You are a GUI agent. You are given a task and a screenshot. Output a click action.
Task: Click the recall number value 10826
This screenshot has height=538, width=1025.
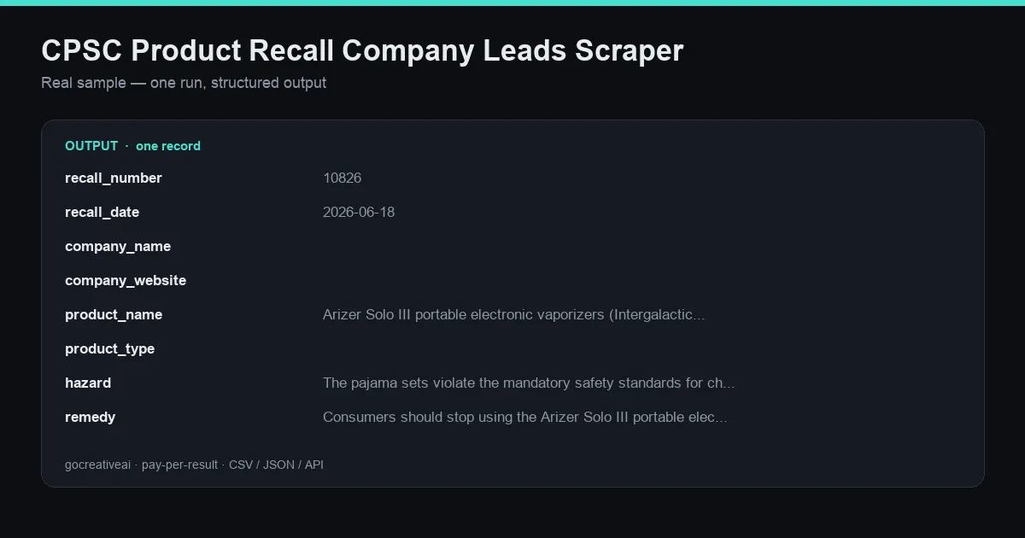(342, 178)
